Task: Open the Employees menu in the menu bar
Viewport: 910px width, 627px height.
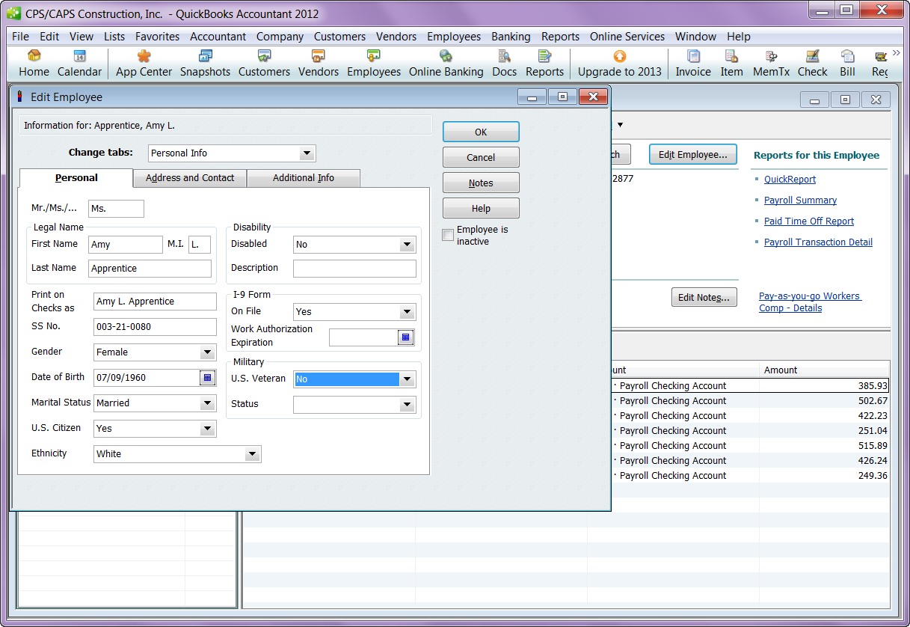Action: tap(453, 37)
